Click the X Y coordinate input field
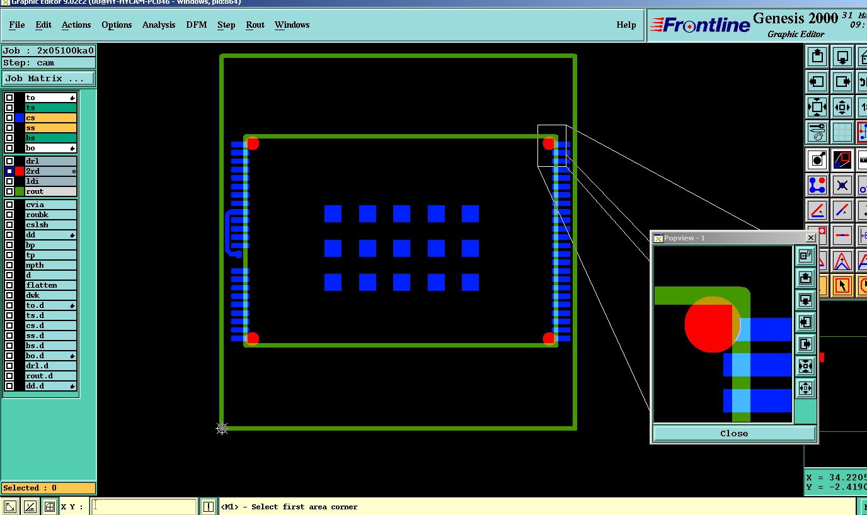Screen dimensions: 867x515 [x=144, y=506]
